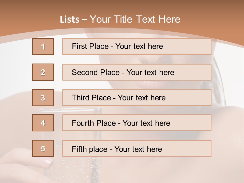Viewport: 244px width, 183px height.
Task: Click the "Fourth Place" text box
Action: point(137,123)
